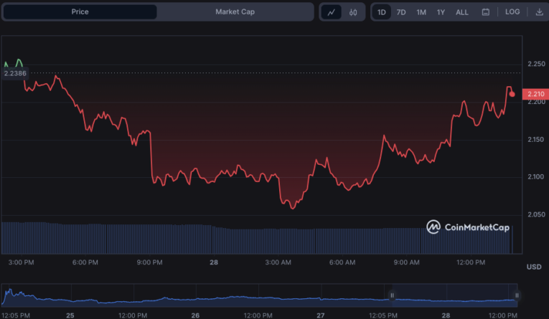Click the 2.210 current price tag
This screenshot has width=549, height=319.
(535, 94)
